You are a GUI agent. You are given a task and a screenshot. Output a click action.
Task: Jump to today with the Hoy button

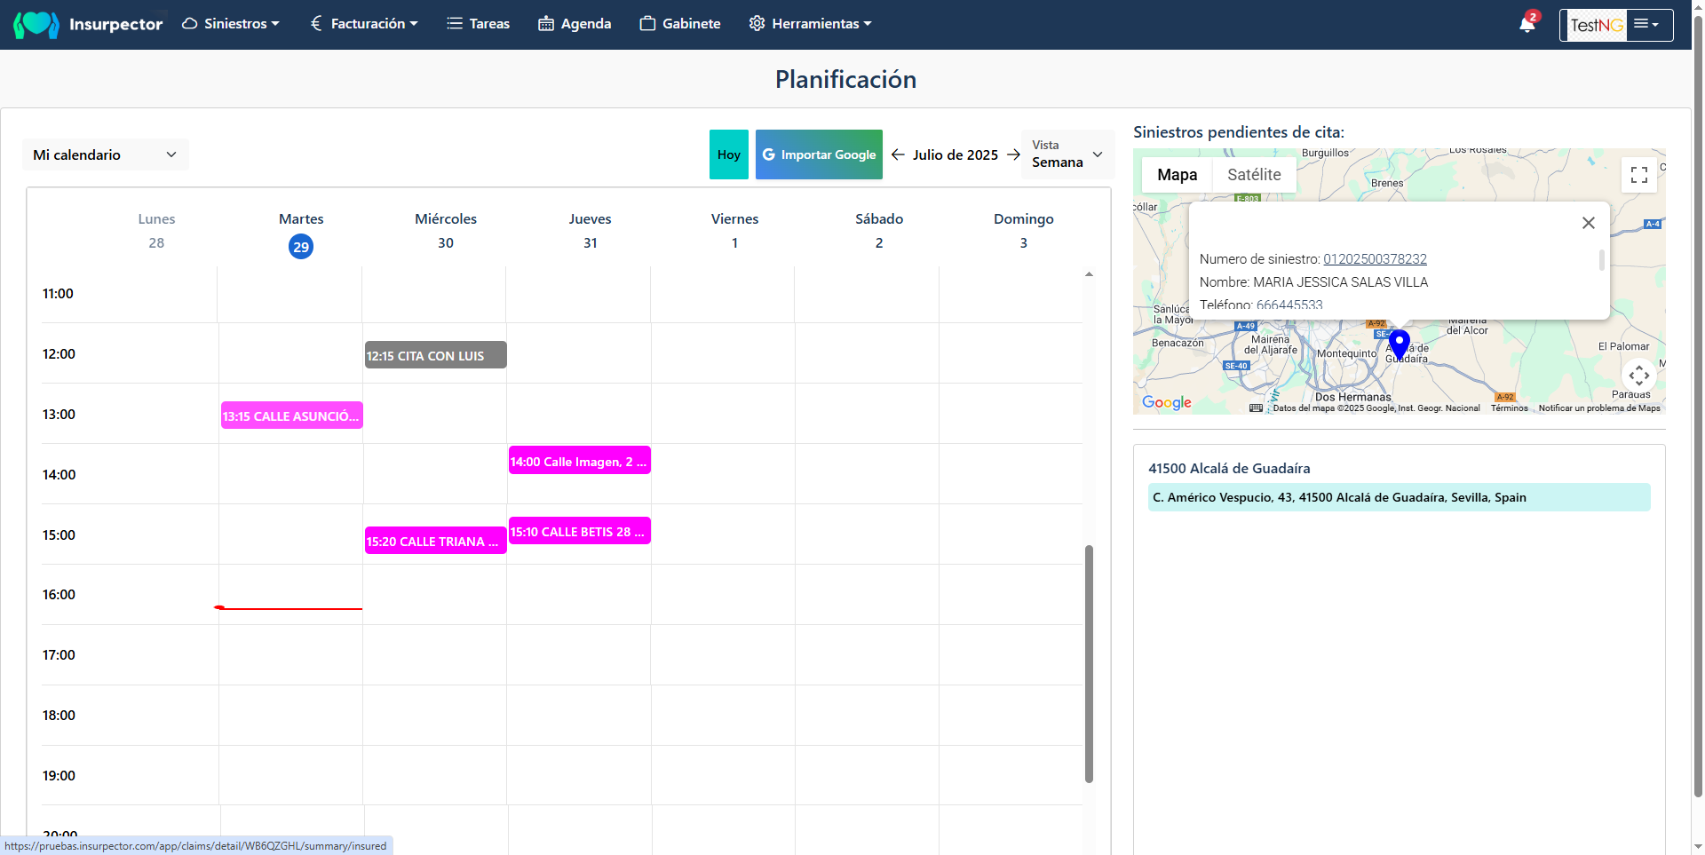pyautogui.click(x=728, y=154)
